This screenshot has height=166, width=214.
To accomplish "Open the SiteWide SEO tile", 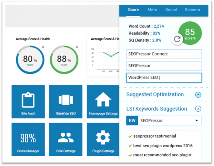I will [66, 102].
